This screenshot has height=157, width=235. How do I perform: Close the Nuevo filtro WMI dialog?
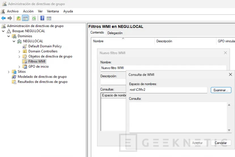pos(225,53)
